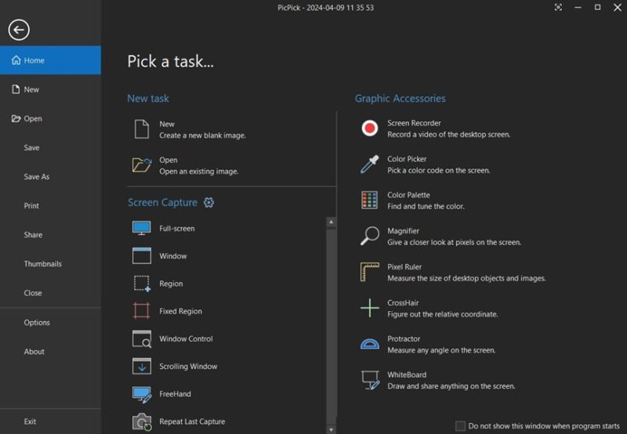
Task: Choose Open in the sidebar
Action: [50, 119]
